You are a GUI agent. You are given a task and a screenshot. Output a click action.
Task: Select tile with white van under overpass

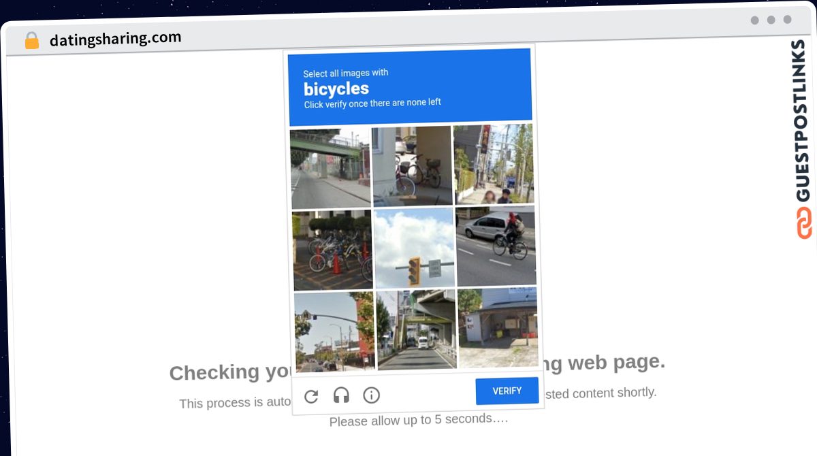(416, 329)
